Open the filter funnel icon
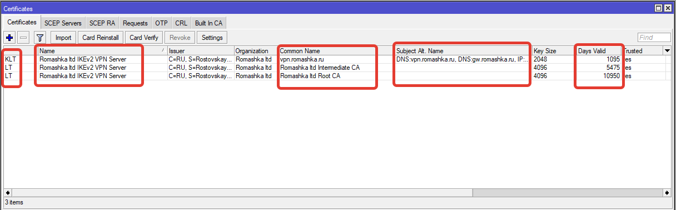 click(x=39, y=38)
